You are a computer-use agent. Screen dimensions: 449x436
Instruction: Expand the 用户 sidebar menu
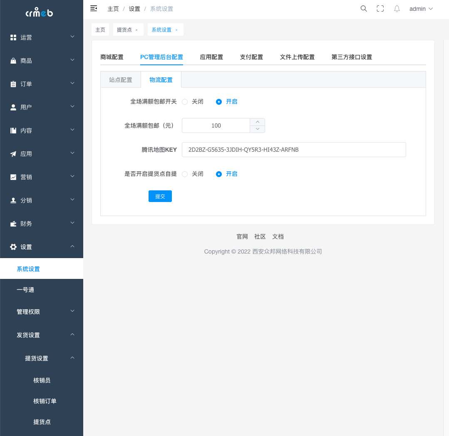(x=72, y=106)
